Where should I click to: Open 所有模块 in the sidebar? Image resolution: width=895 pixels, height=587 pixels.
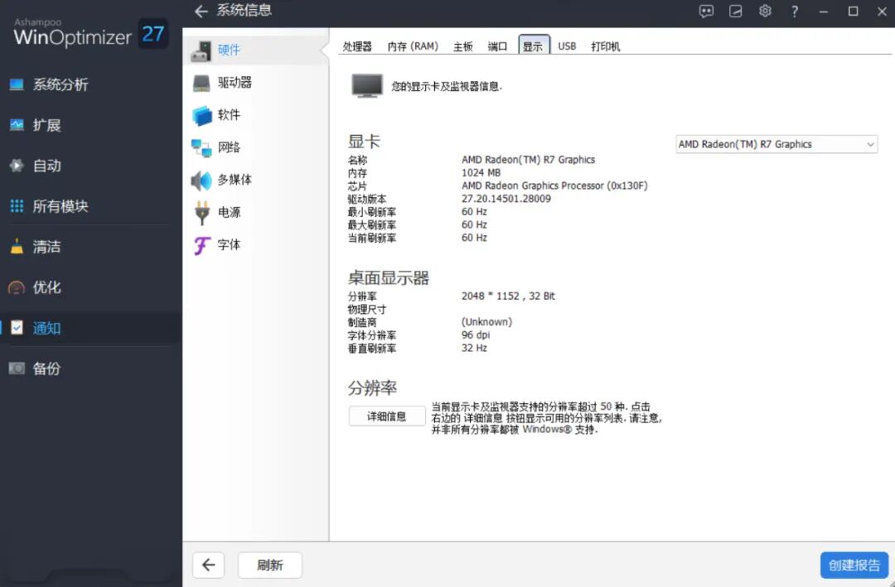60,206
